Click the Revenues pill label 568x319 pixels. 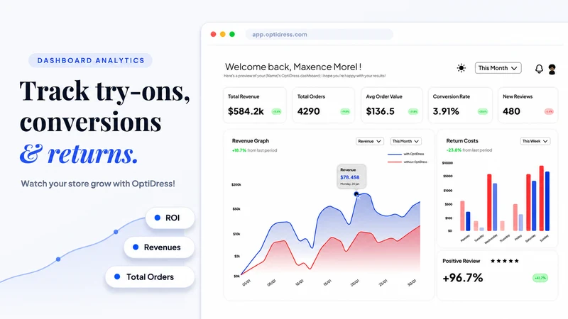(159, 247)
